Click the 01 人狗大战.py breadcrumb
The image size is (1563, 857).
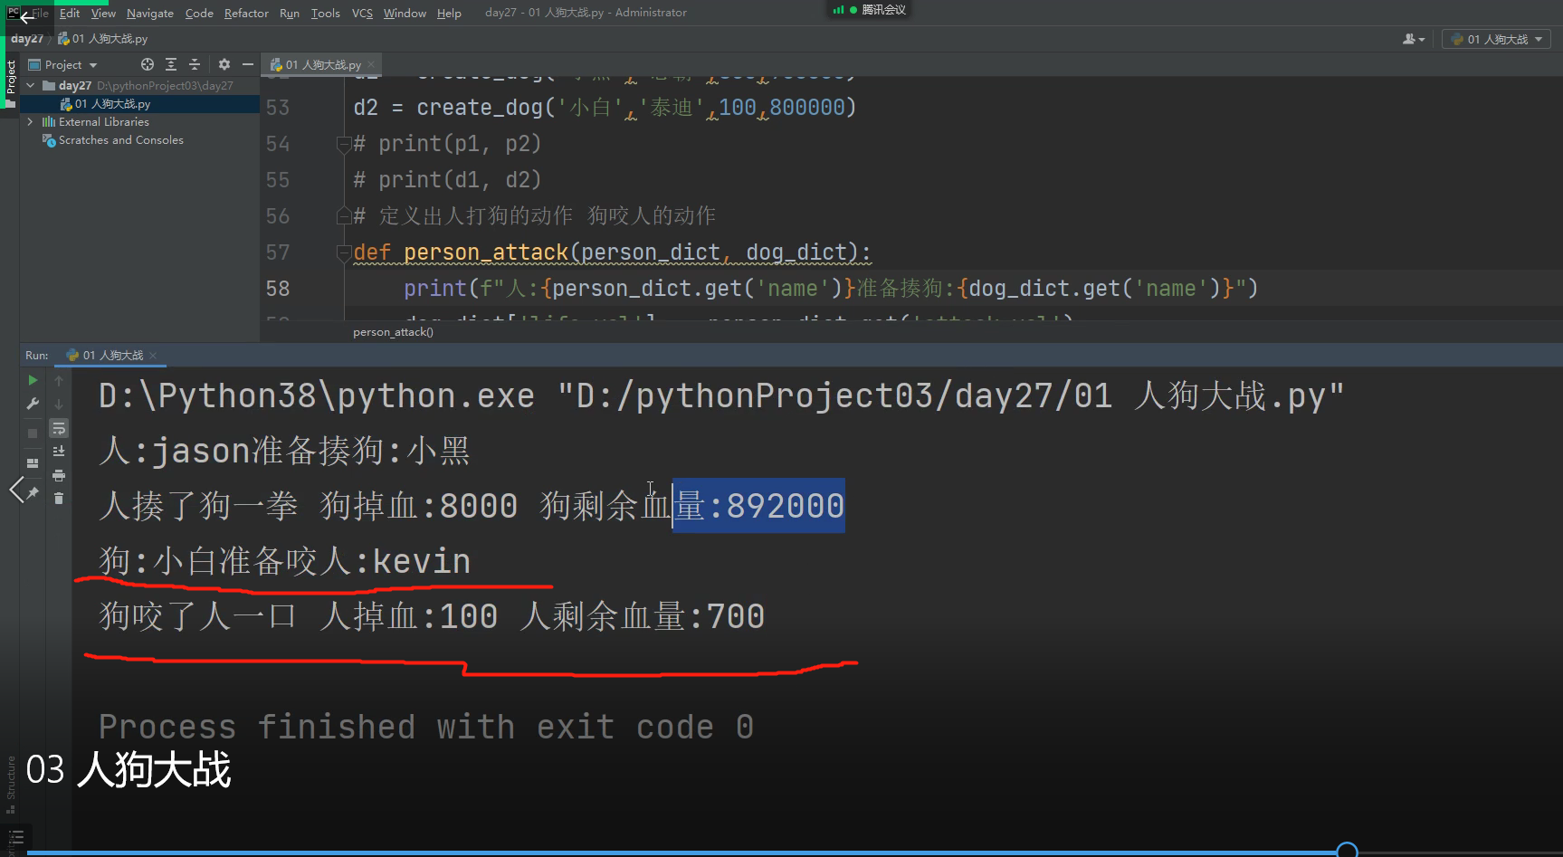point(102,39)
